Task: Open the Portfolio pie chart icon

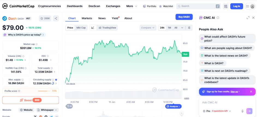Action: click(144, 6)
